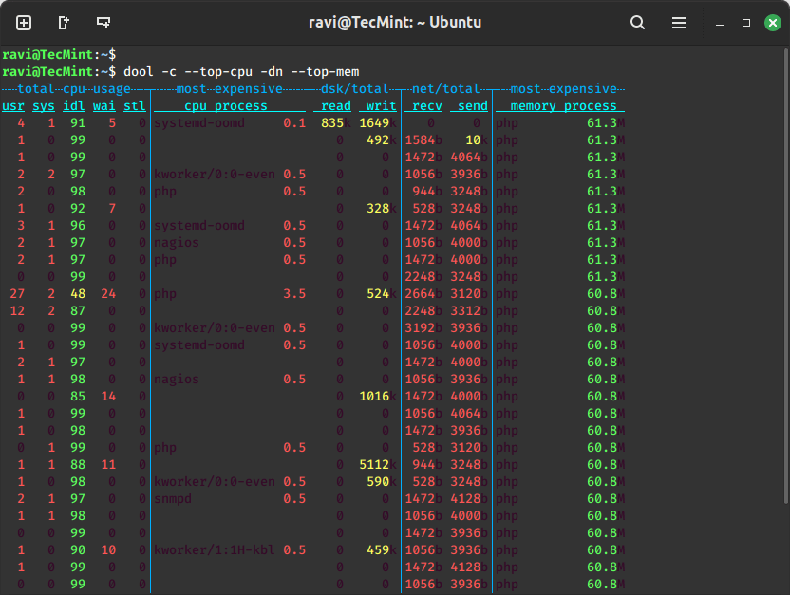Click the idle value 48
The height and width of the screenshot is (595, 790).
click(78, 293)
